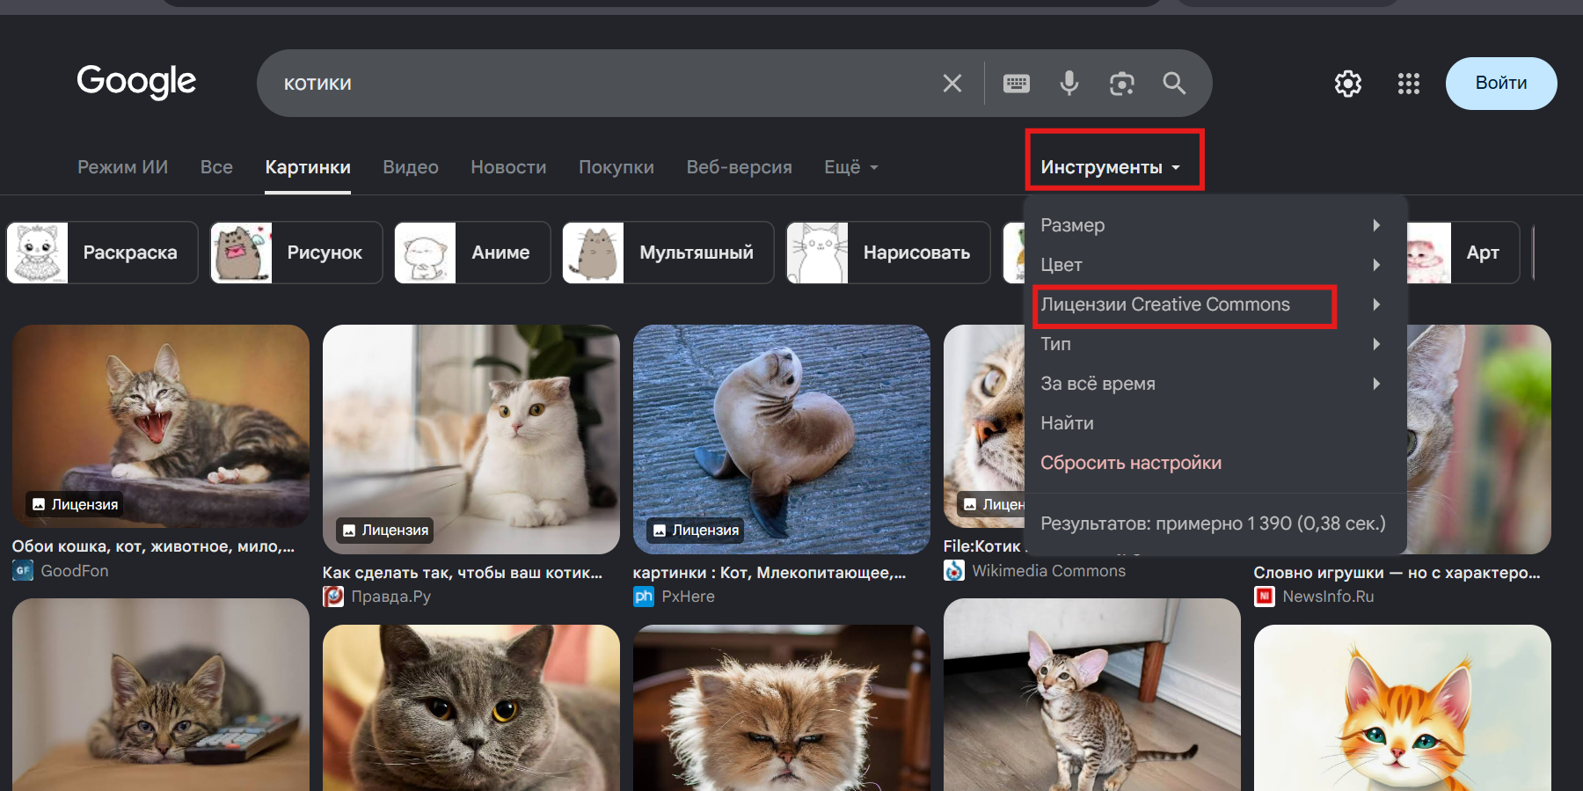The image size is (1583, 791).
Task: Expand the Цвет submenu
Action: tap(1215, 265)
